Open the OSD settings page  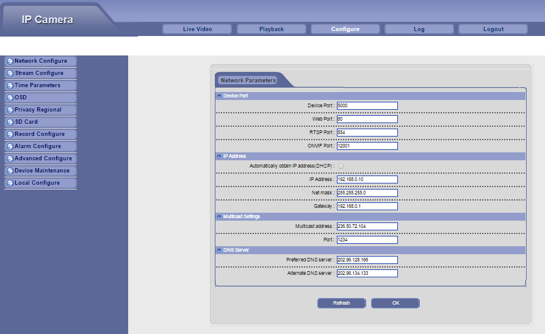pos(40,98)
